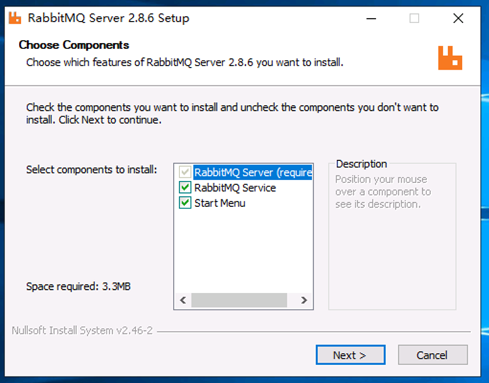Click the Space required: 3.3MB label
This screenshot has height=383, width=489.
point(78,286)
